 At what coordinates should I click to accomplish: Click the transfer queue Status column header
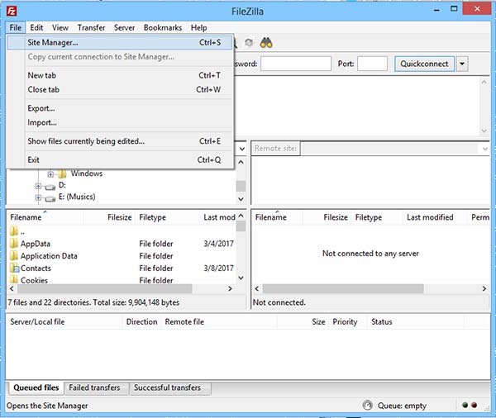[x=415, y=322]
